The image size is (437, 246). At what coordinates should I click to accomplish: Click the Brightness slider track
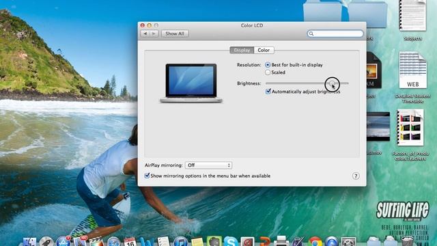pos(307,83)
